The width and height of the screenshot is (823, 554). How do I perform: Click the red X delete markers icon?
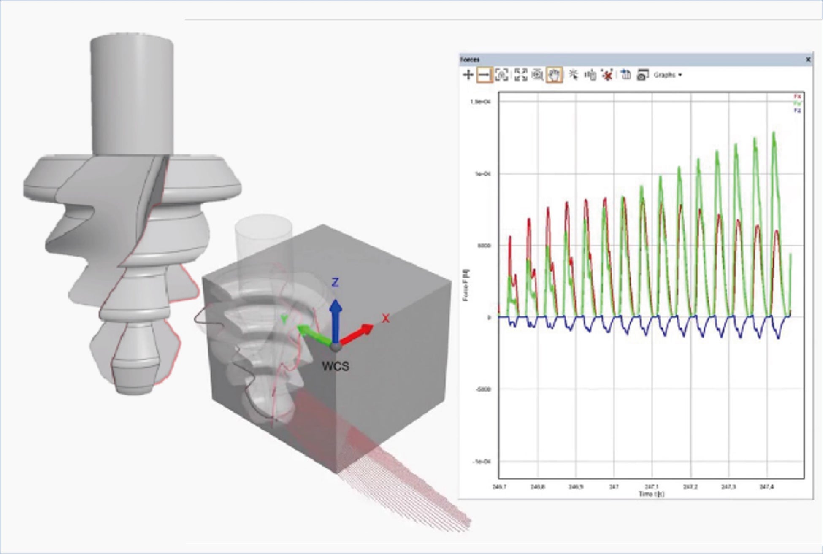pos(607,75)
